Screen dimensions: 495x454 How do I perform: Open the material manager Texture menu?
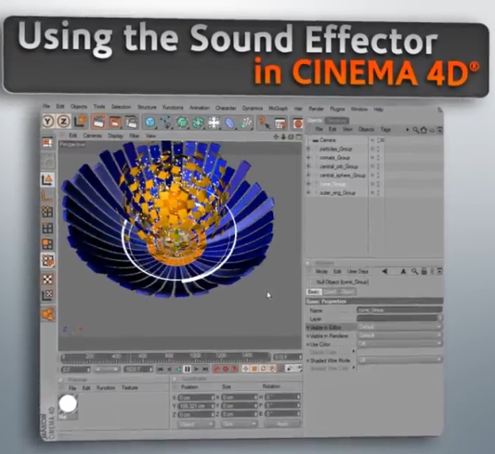(x=130, y=387)
